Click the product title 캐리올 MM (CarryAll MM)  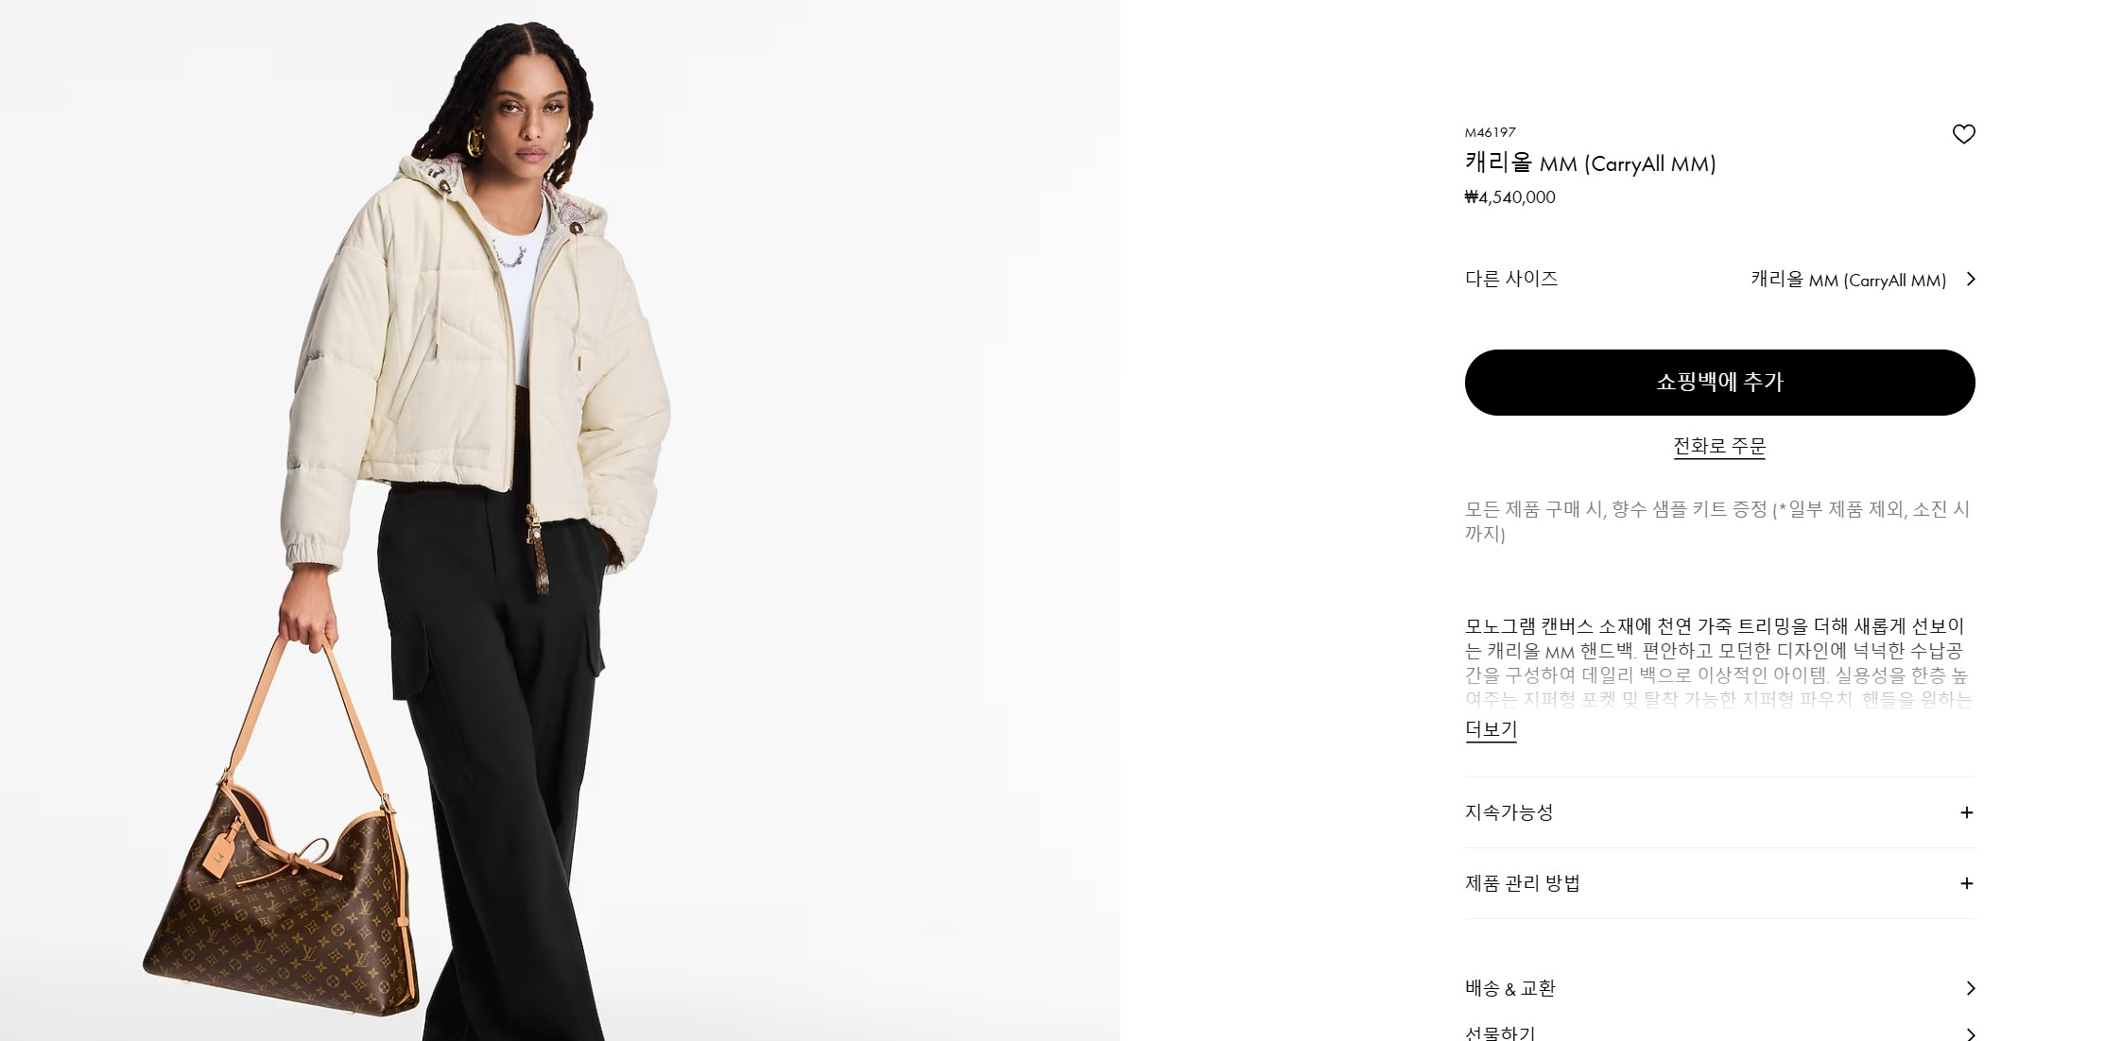[x=1590, y=162]
